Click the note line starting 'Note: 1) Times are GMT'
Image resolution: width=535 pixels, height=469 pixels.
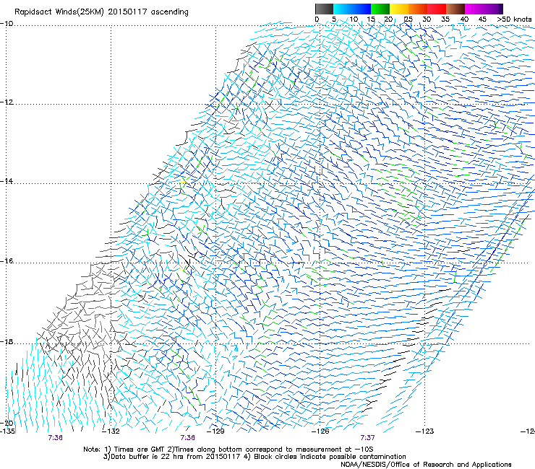coord(228,450)
